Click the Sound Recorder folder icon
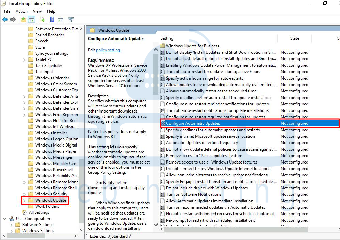The height and width of the screenshot is (240, 340). pyautogui.click(x=31, y=35)
